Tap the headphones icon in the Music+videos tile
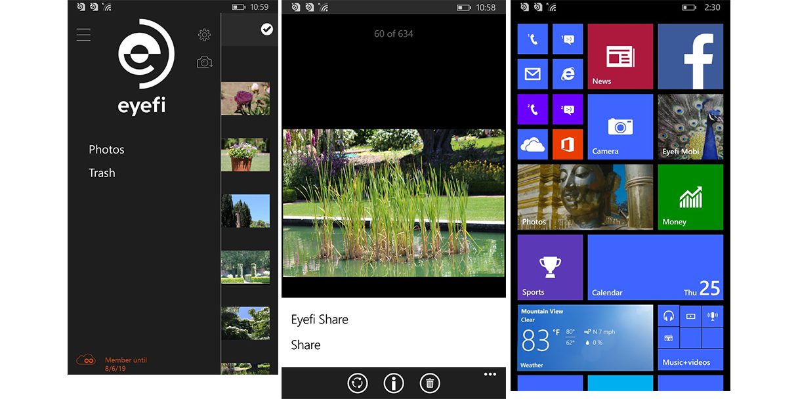798x399 pixels. pos(669,316)
